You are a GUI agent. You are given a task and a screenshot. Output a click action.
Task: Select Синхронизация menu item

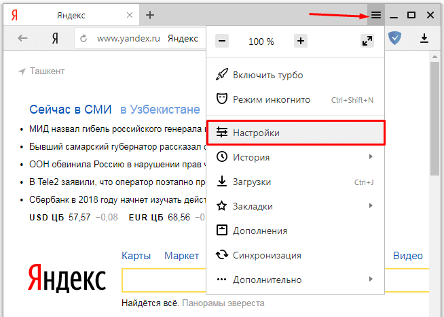(295, 255)
